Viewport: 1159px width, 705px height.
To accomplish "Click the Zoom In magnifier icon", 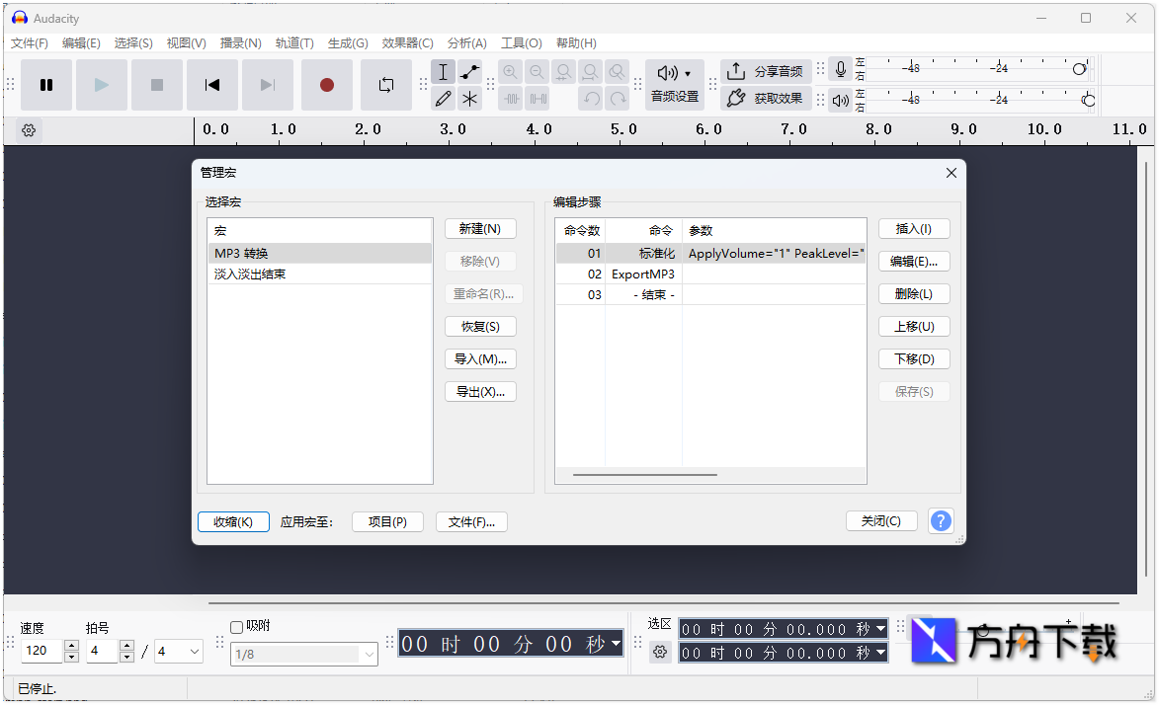I will pyautogui.click(x=510, y=72).
